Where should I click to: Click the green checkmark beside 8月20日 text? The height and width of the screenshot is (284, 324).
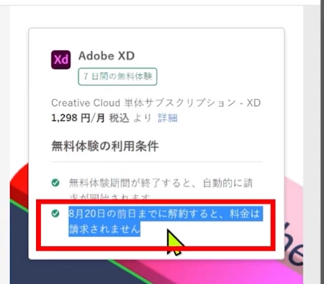point(55,213)
